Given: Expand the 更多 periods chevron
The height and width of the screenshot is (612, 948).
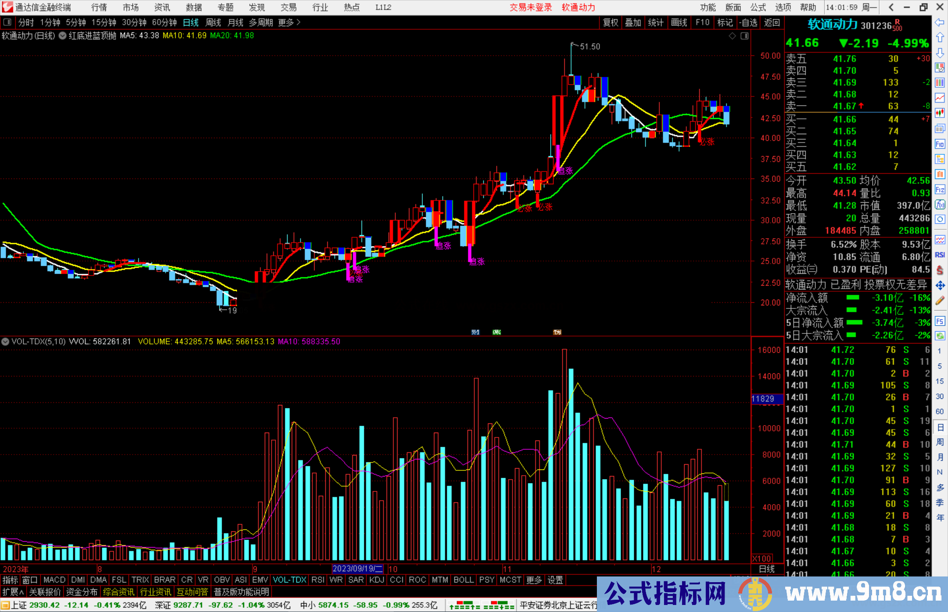Looking at the screenshot, I should tap(298, 22).
